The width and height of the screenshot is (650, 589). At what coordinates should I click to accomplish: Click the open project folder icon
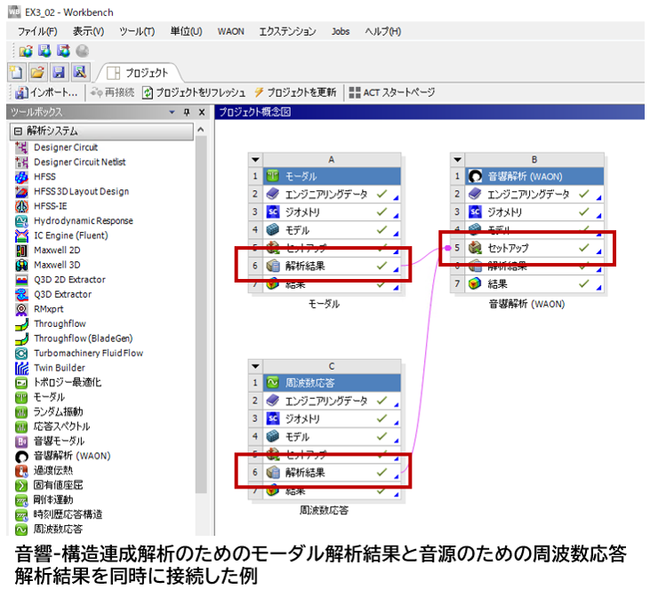click(37, 73)
